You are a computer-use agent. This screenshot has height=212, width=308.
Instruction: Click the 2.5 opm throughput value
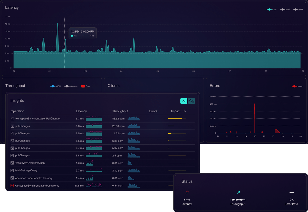pos(117,155)
